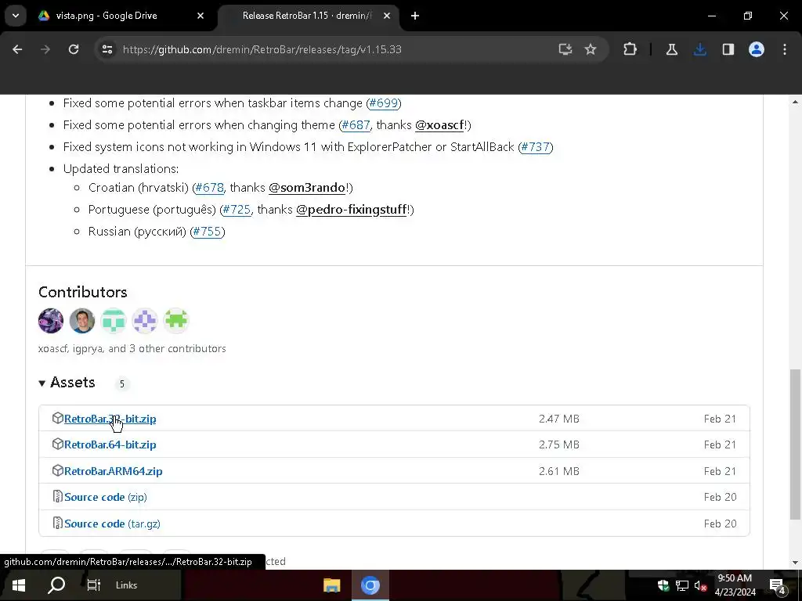This screenshot has height=601, width=802.
Task: Open the notification center icon
Action: tap(777, 586)
